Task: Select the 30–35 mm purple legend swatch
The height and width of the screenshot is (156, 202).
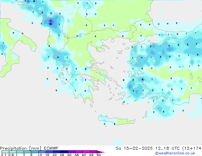Action: click(71, 152)
